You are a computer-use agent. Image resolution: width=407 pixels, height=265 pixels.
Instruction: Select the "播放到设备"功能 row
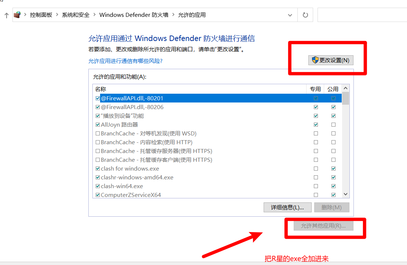pos(217,116)
